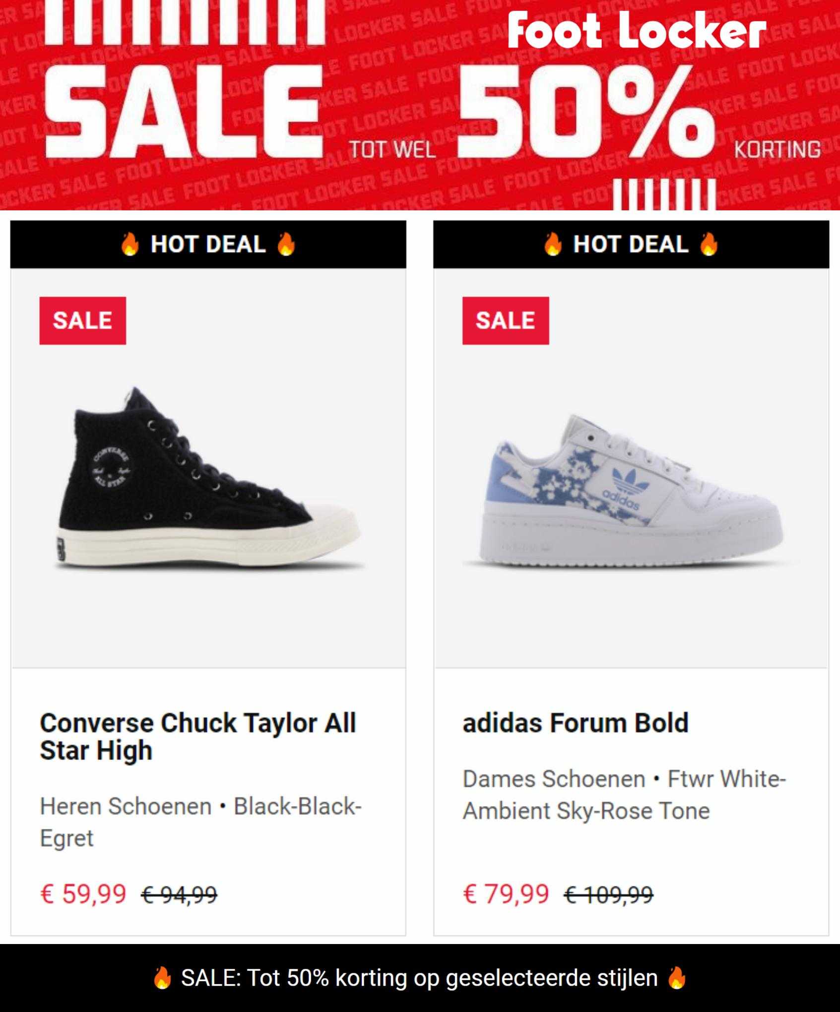Click the HOT DEAL header above adidas
The height and width of the screenshot is (1012, 840).
[631, 245]
